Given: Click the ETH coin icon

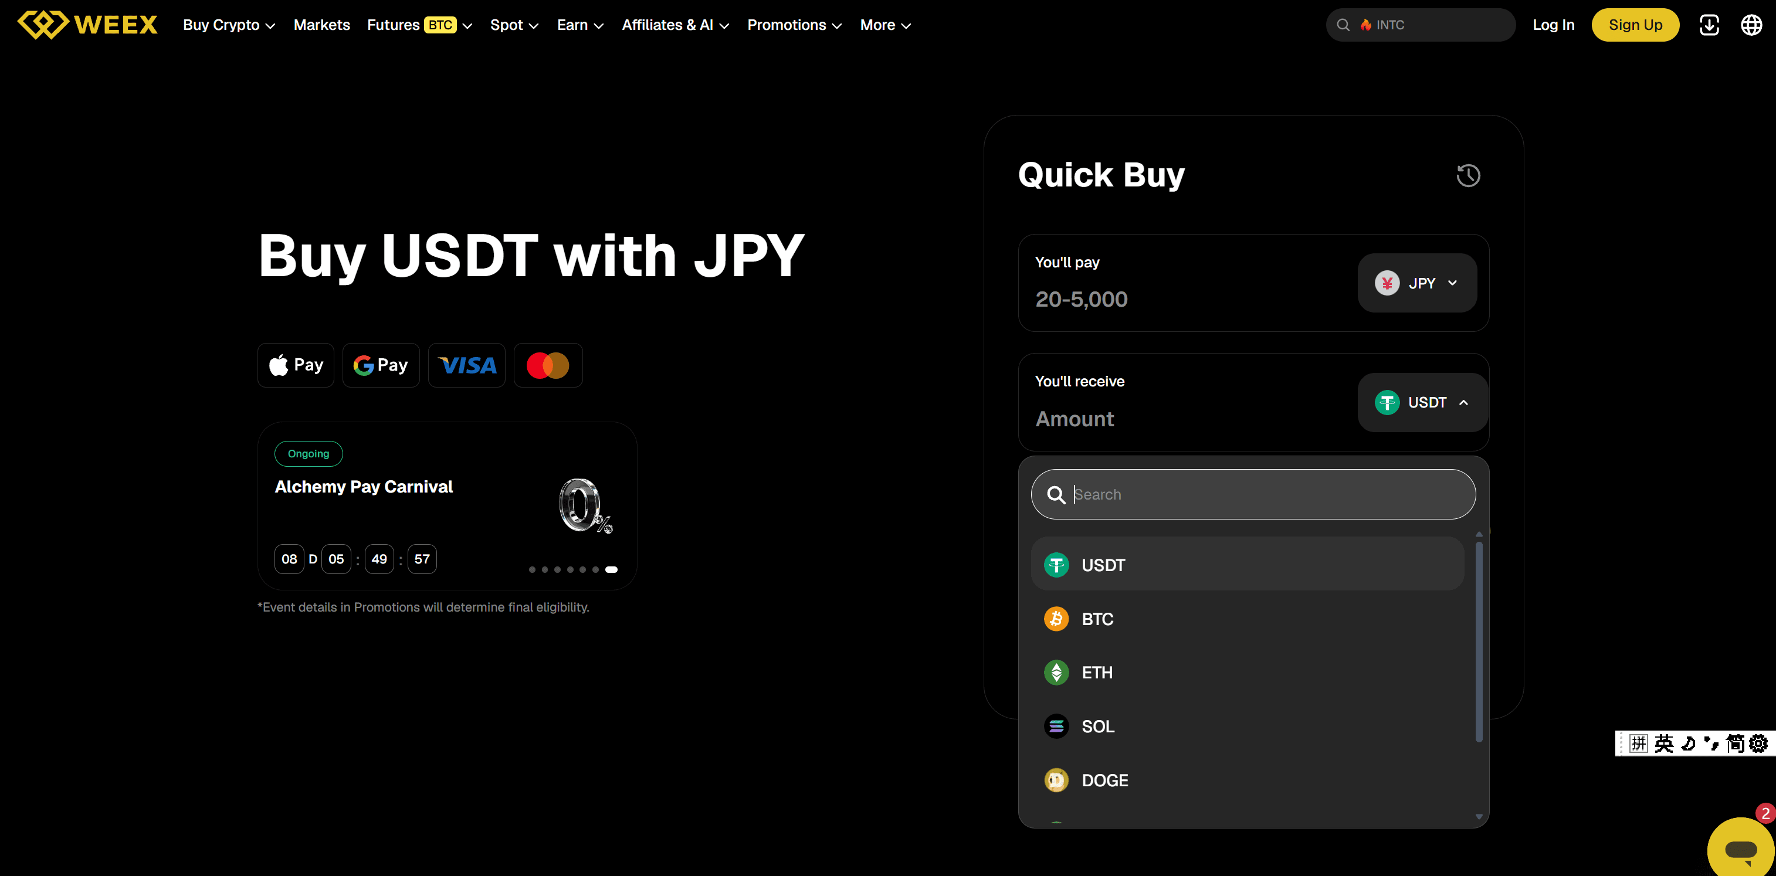Looking at the screenshot, I should click(x=1056, y=673).
